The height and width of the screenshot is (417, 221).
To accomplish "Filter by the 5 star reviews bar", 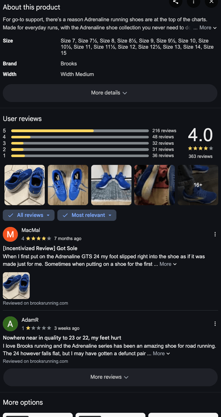I will tap(90, 131).
